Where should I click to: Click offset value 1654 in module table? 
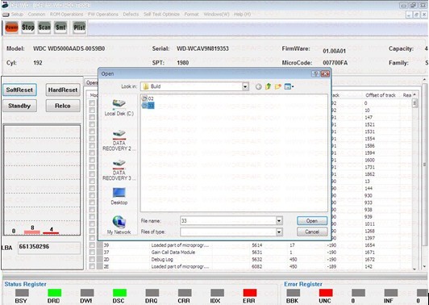point(369,245)
